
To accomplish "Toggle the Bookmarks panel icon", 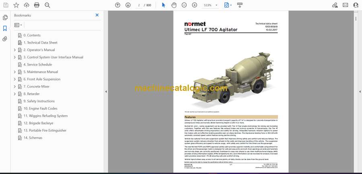I will [x=5, y=28].
